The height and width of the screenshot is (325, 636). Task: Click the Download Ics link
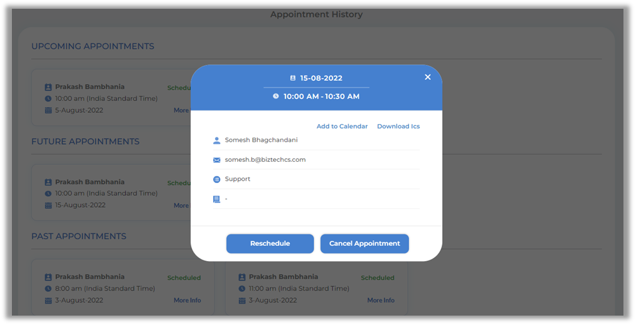point(398,126)
